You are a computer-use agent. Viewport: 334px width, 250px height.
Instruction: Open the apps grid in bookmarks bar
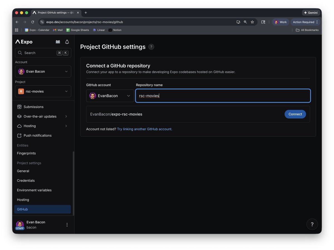16,30
